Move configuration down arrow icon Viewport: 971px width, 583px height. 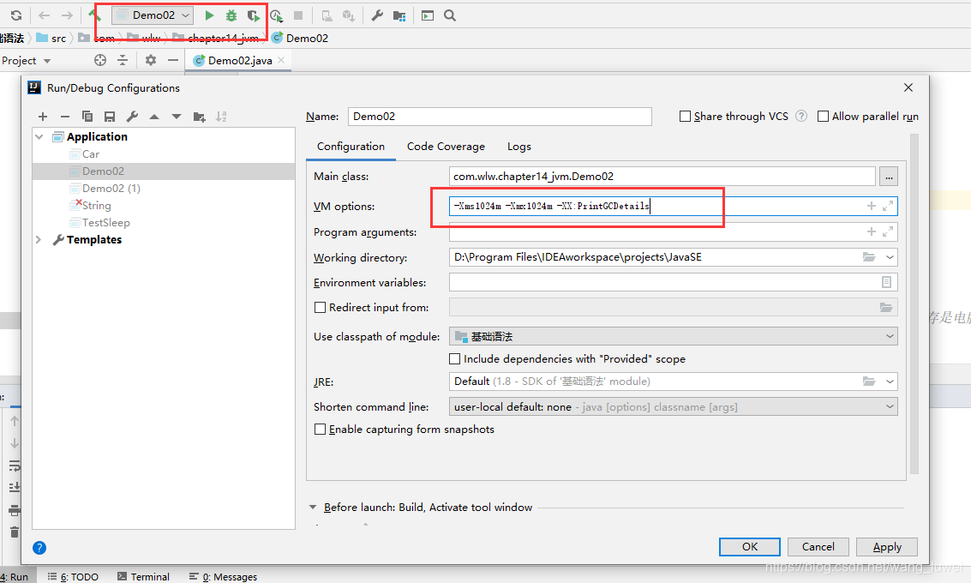(177, 117)
